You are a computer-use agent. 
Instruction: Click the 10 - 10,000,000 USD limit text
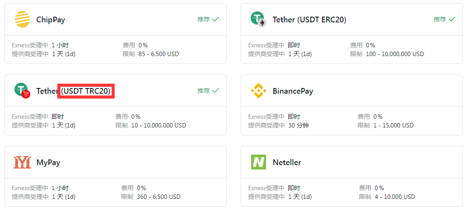tap(159, 125)
